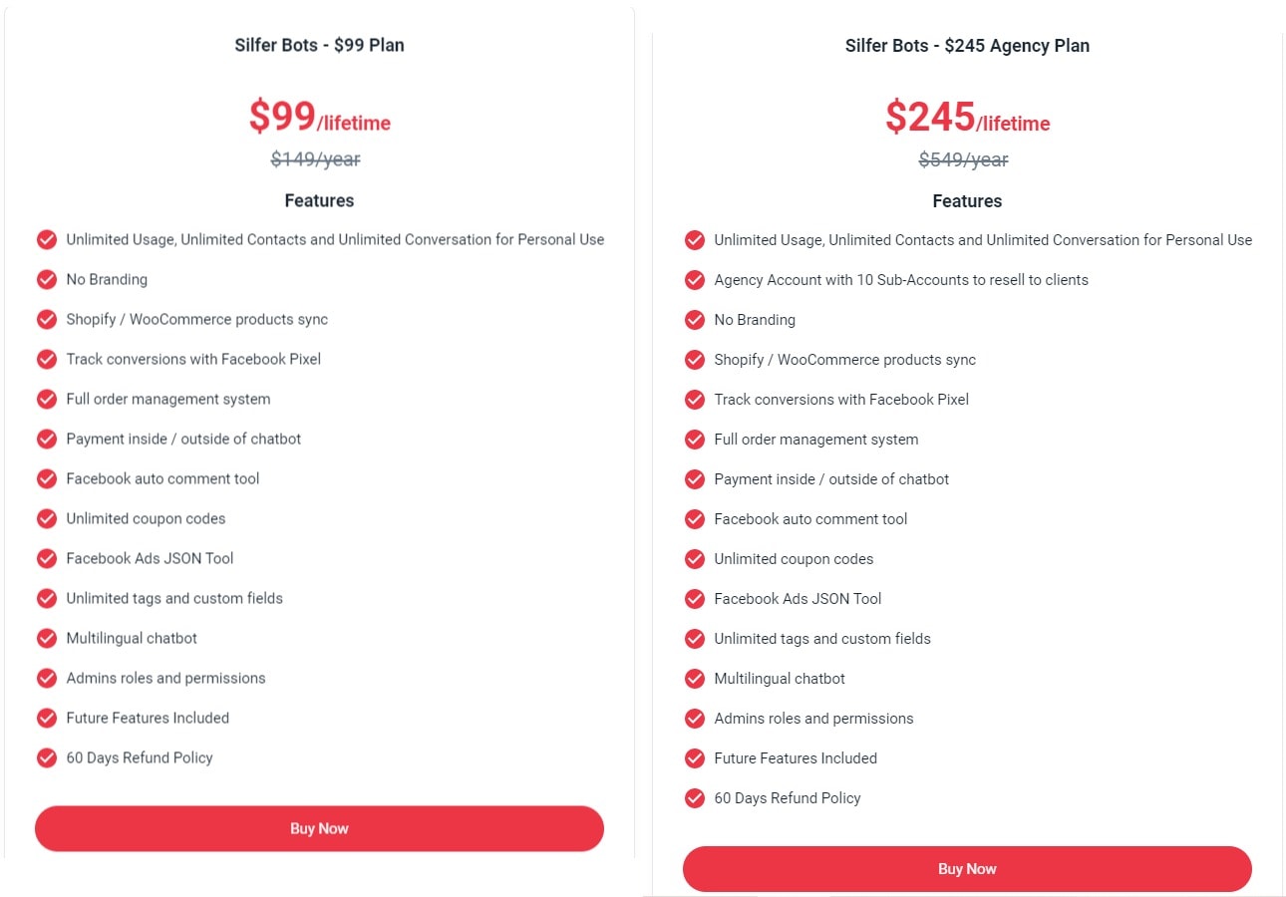Viewport: 1286px width, 897px height.
Task: Click the checkmark next to Full order management system
Action: pos(47,399)
